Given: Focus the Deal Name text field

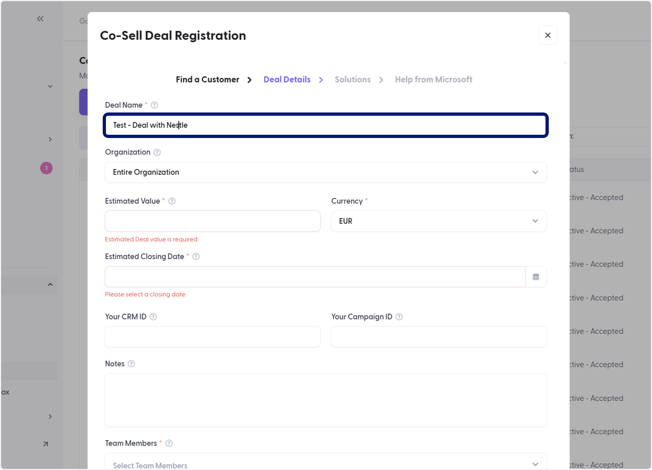Looking at the screenshot, I should click(x=325, y=125).
